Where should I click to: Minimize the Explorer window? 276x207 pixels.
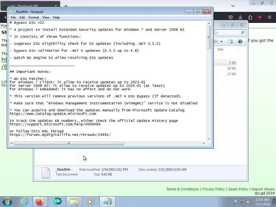pos(224,25)
